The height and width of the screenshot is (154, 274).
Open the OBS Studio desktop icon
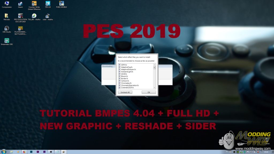tap(7, 28)
